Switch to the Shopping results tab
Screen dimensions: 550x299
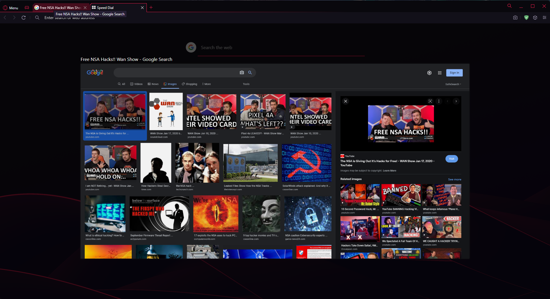(190, 84)
